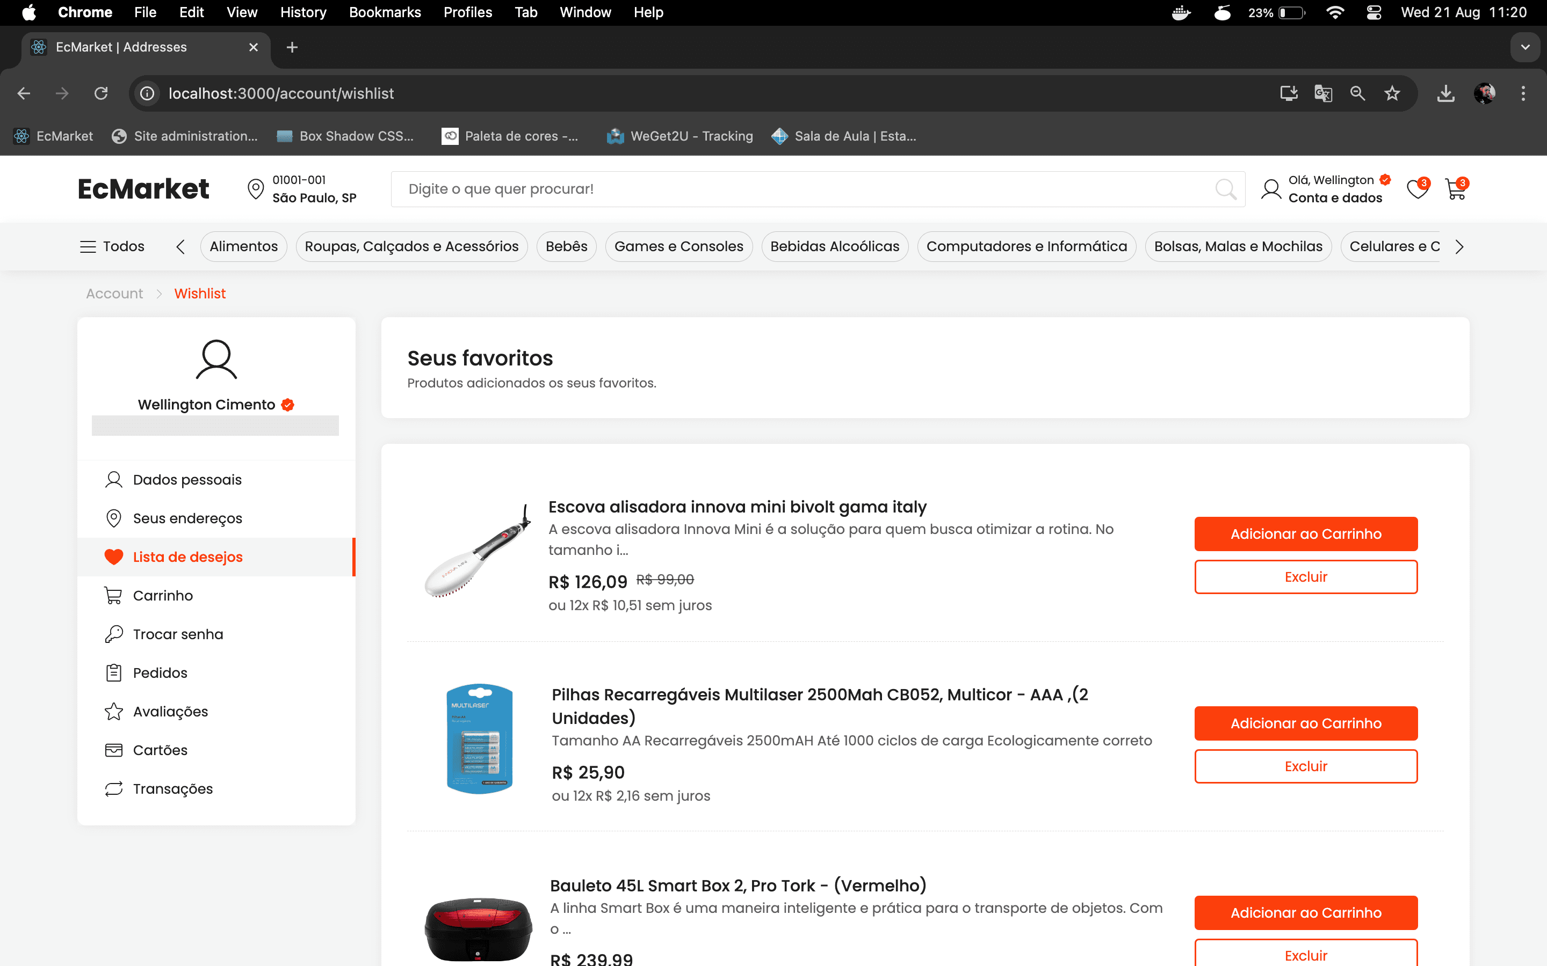Open Chrome three-dot menu
Viewport: 1547px width, 966px height.
[x=1523, y=94]
